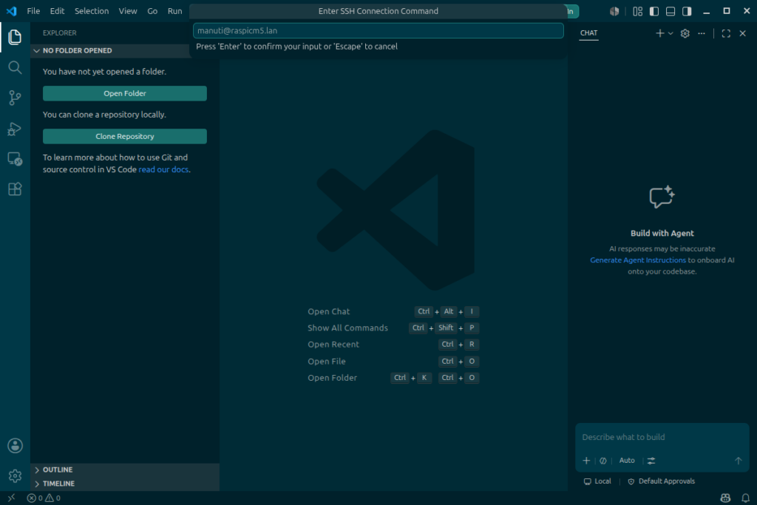Close the chat panel

click(x=742, y=33)
